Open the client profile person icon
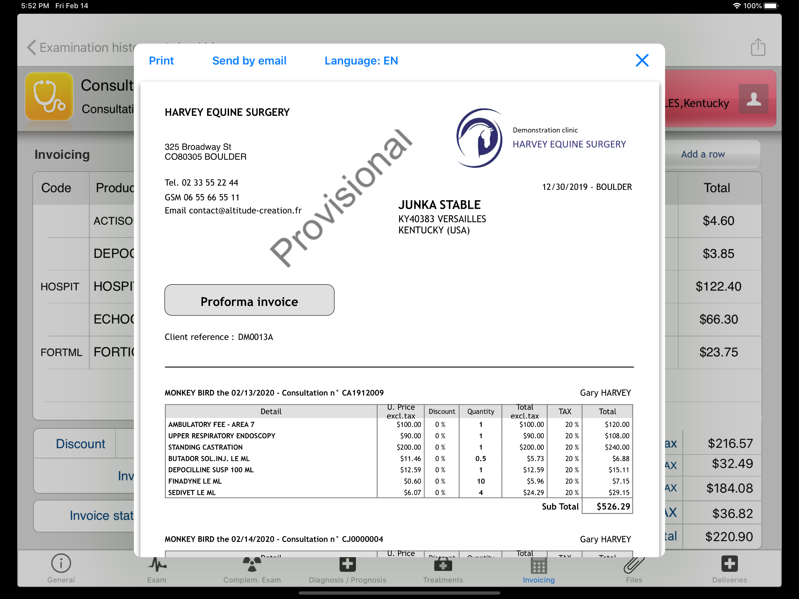 (753, 99)
